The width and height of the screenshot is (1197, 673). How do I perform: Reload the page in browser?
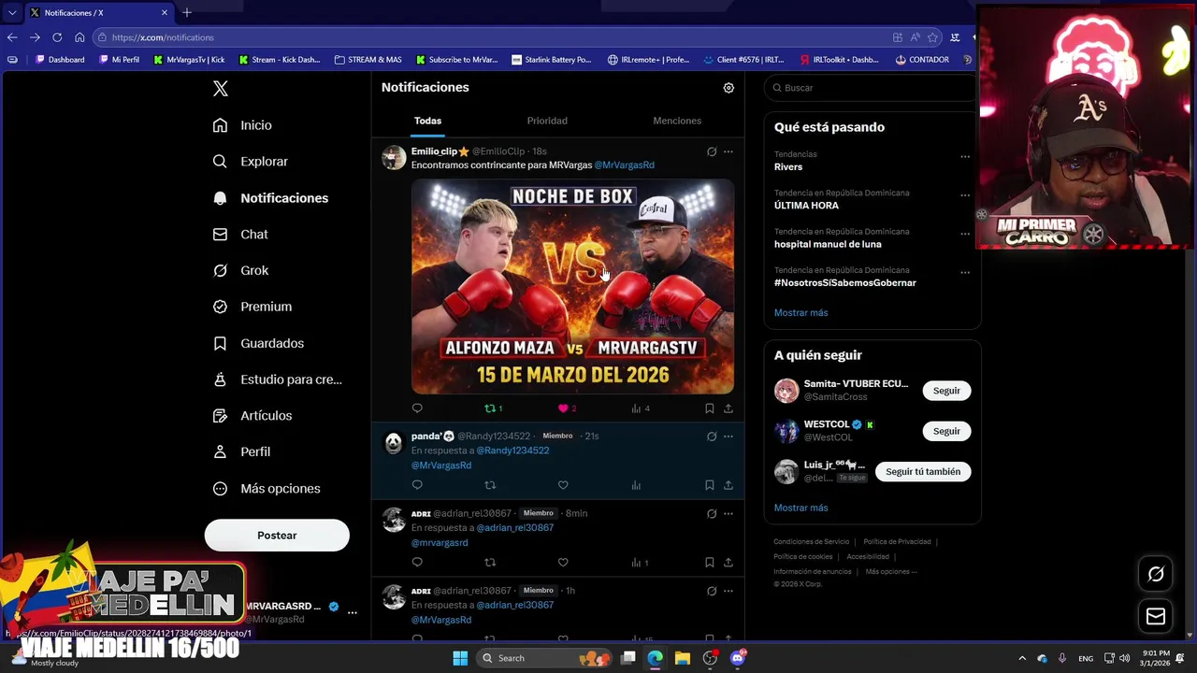(x=57, y=37)
